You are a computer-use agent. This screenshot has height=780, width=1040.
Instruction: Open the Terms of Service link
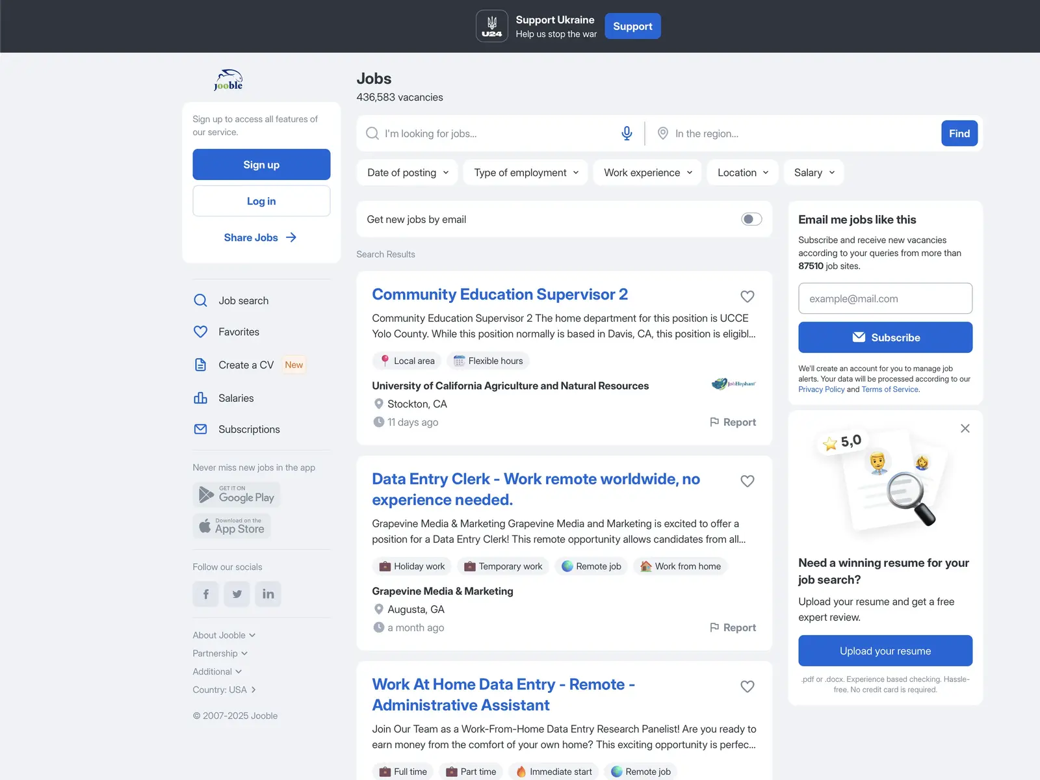point(890,389)
